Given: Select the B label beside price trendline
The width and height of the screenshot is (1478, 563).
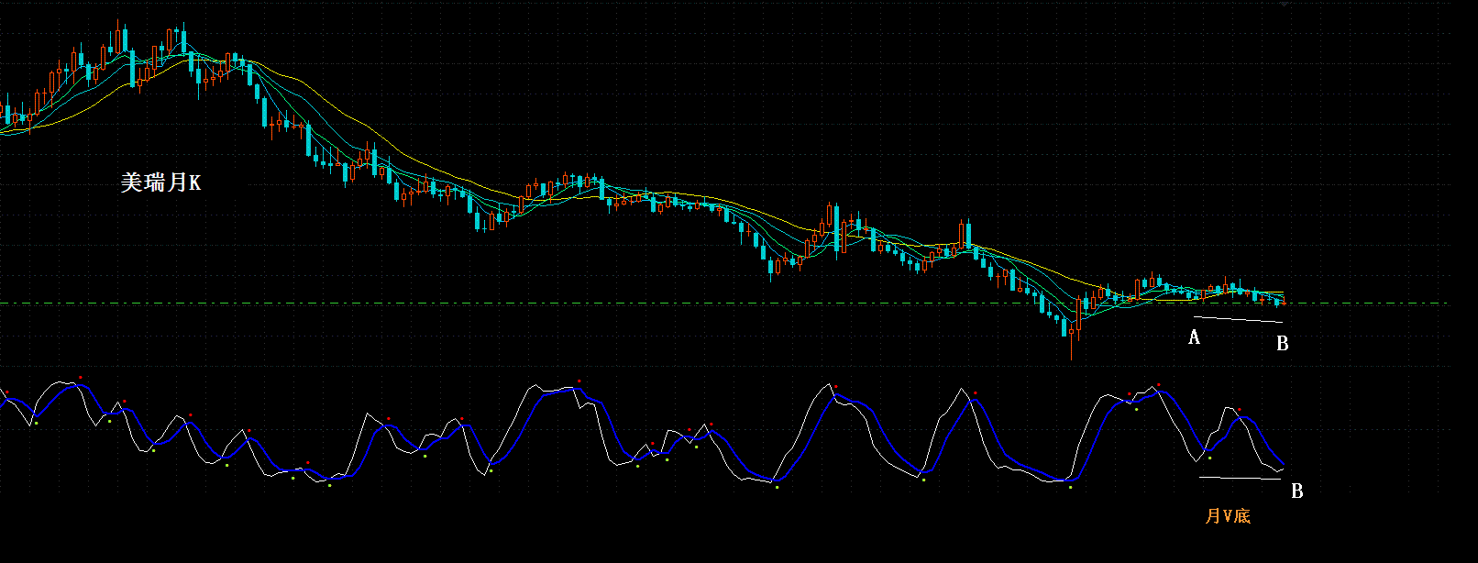Looking at the screenshot, I should (x=1283, y=344).
